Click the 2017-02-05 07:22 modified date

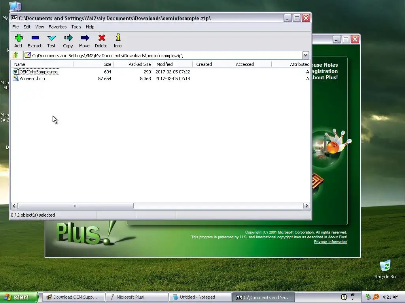173,72
